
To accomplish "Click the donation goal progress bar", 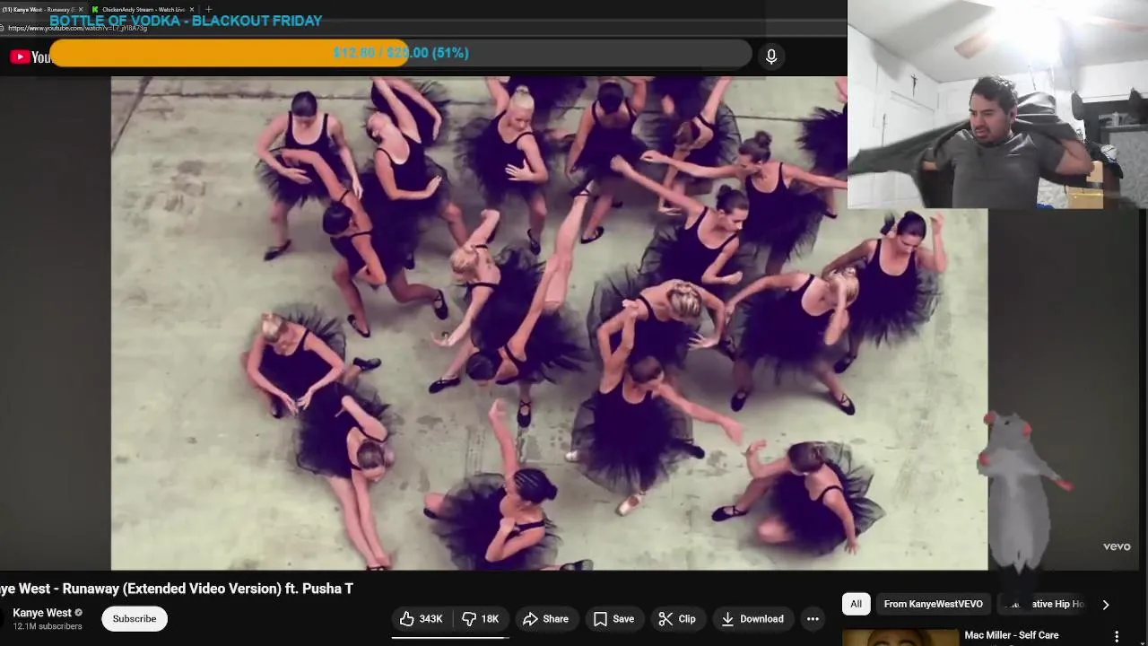I will point(400,53).
